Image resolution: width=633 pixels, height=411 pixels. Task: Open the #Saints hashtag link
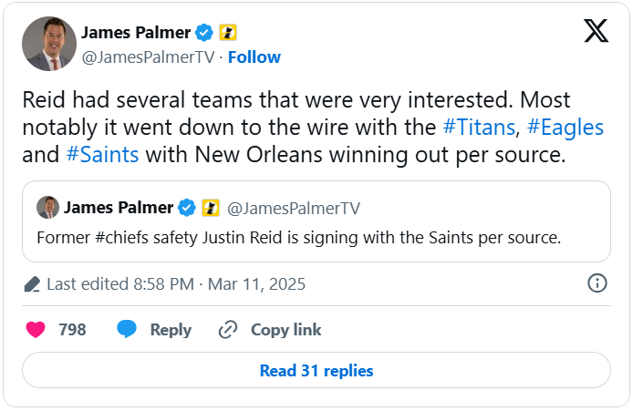tap(102, 154)
